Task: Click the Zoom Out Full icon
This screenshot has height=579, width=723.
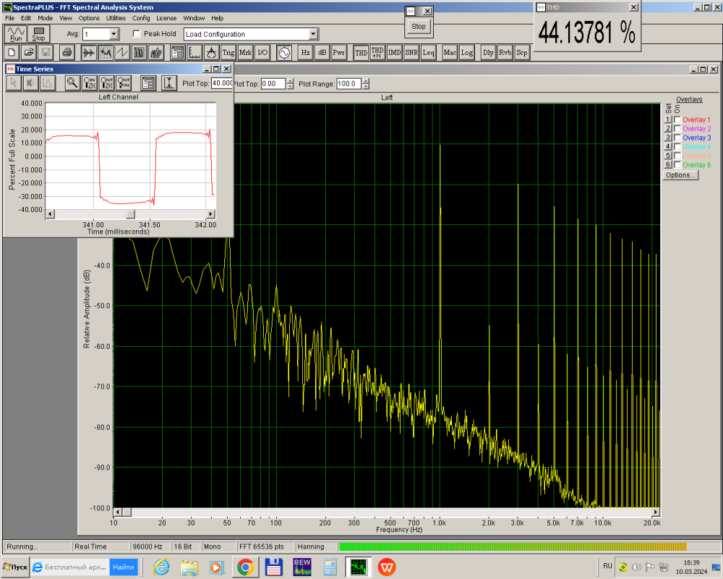Action: coord(124,83)
